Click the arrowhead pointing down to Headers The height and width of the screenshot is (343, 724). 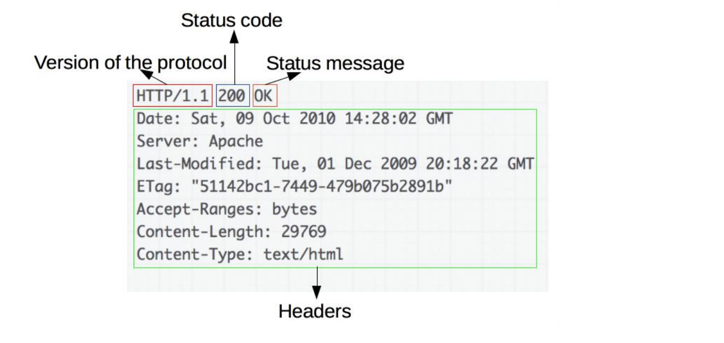point(316,292)
